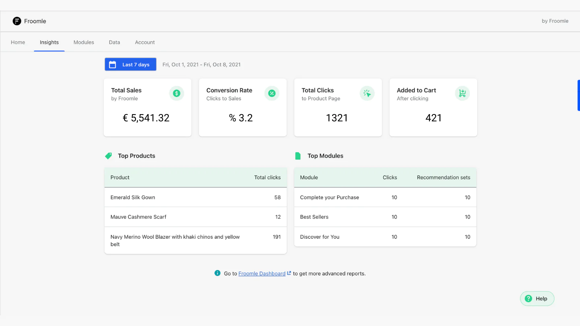Click the Top Products heading
This screenshot has width=580, height=326.
(x=137, y=156)
